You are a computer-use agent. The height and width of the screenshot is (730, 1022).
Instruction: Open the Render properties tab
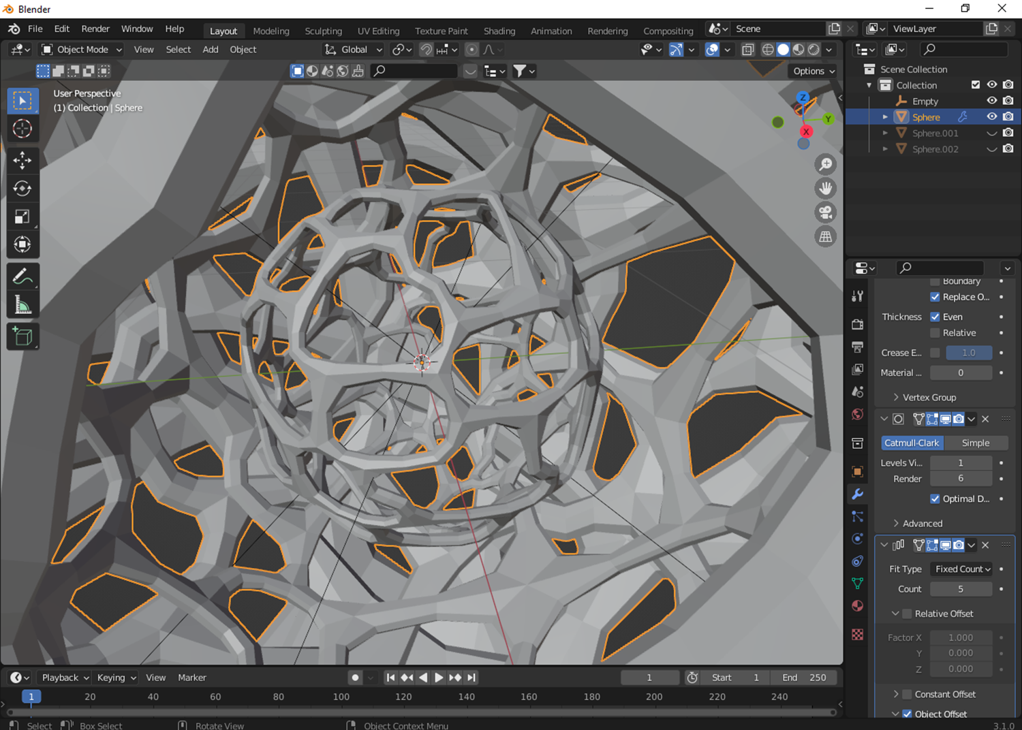858,324
